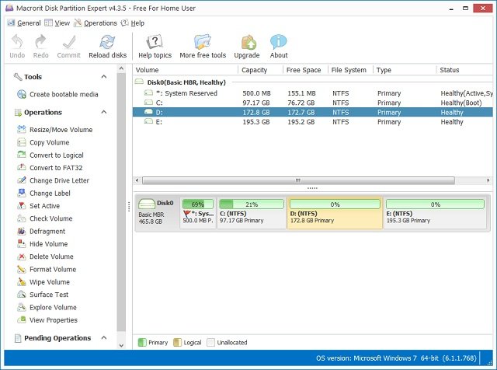This screenshot has height=370, width=497.
Task: Reload disks using the toolbar icon
Action: tap(107, 47)
